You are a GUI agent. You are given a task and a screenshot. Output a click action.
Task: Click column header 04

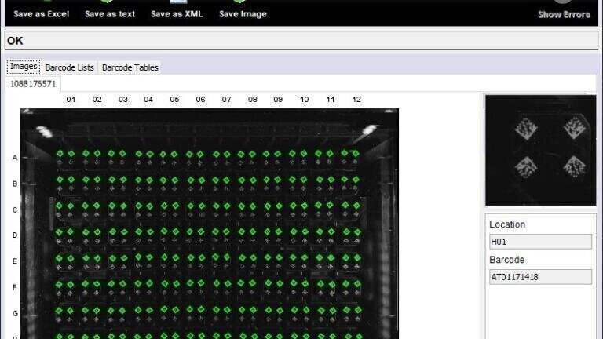[148, 100]
